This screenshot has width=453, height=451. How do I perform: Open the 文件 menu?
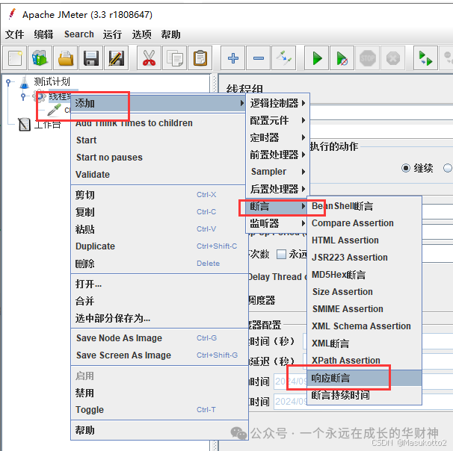pyautogui.click(x=14, y=34)
